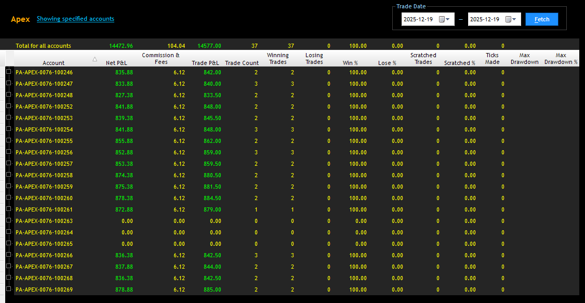
Task: Select account name PA-APEX-0076-100269
Action: [44, 289]
